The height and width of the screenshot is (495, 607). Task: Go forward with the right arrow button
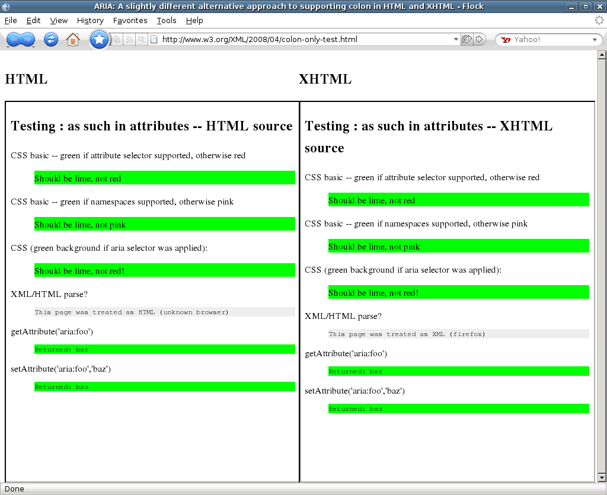click(x=28, y=39)
